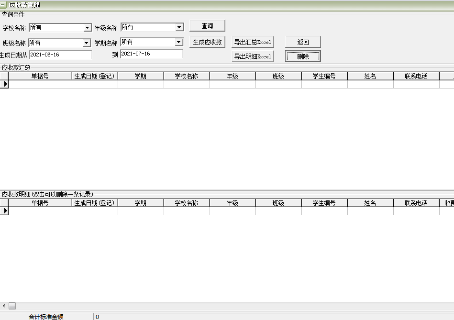Export details via 导出明细Excel button

coord(253,56)
